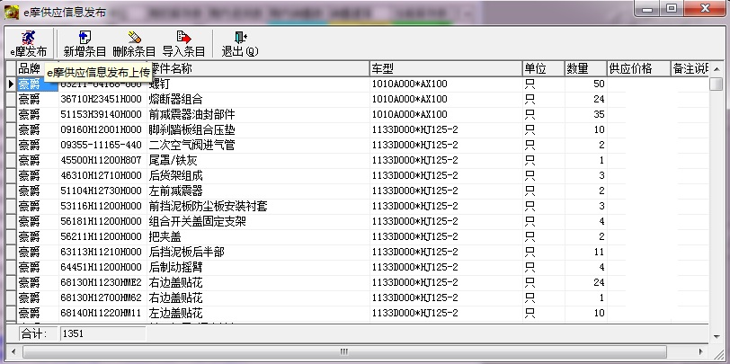Click the 备注说明 column header

[690, 69]
